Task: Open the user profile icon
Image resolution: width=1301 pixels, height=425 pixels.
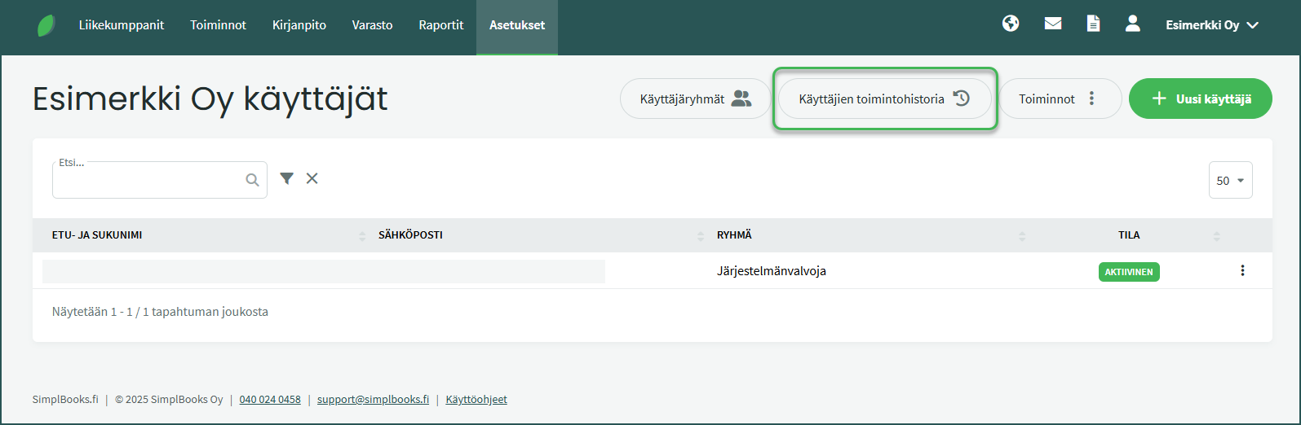Action: [x=1132, y=24]
